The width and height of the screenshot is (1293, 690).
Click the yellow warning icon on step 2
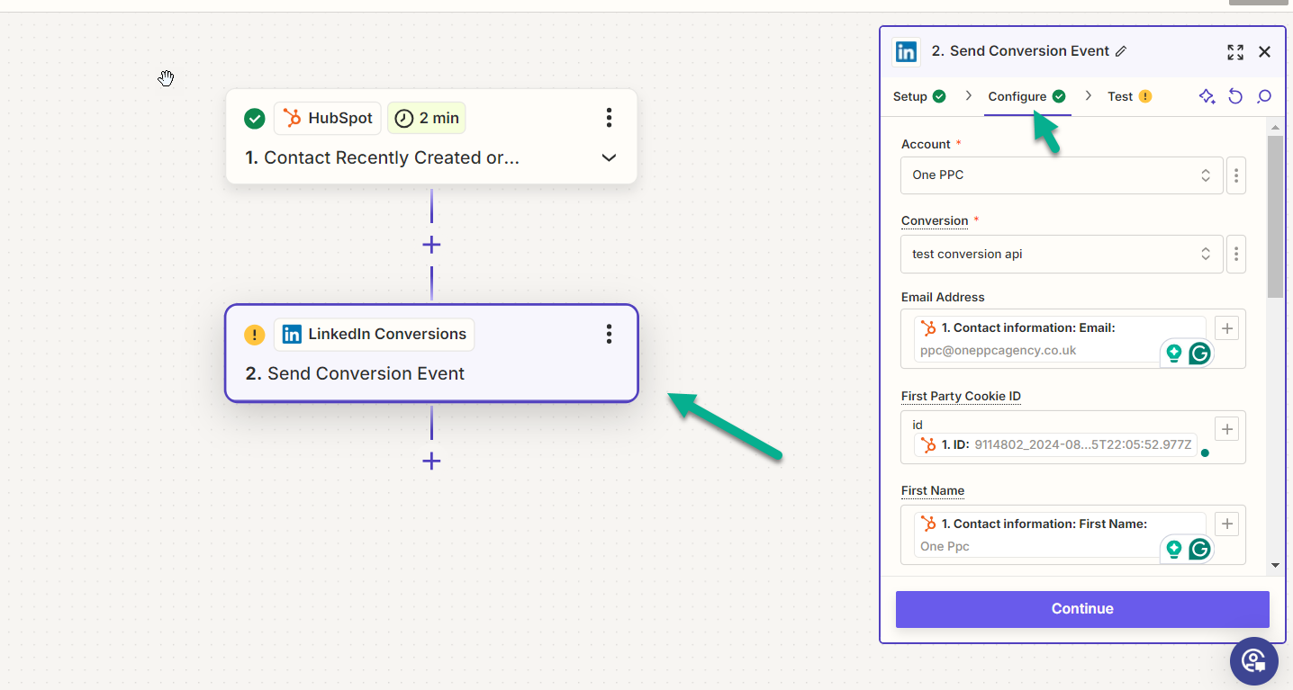coord(255,336)
